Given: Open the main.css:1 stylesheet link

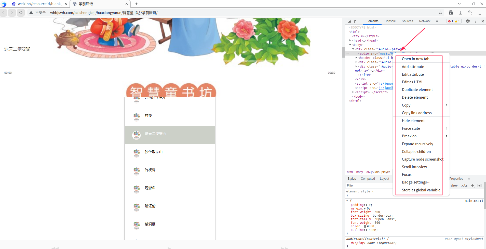Looking at the screenshot, I should pos(474,201).
